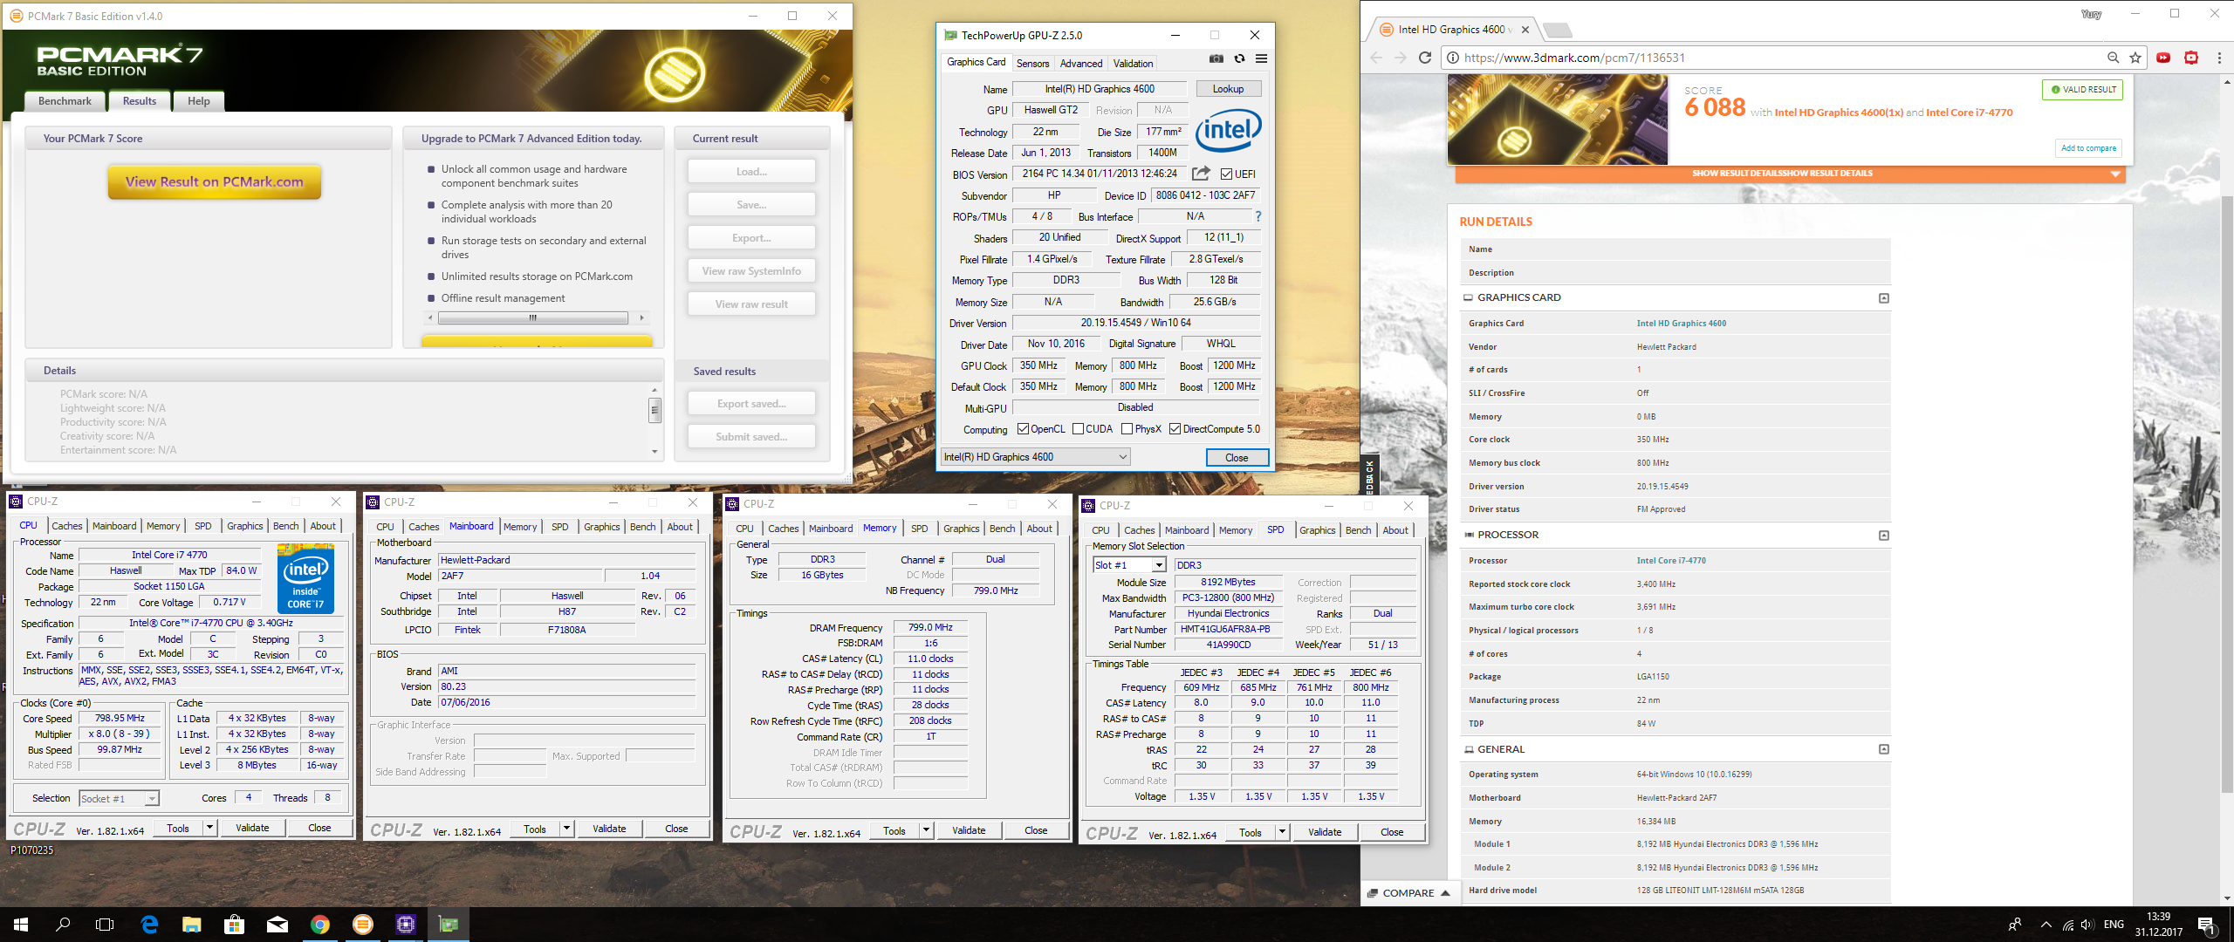Screen dimensions: 2234x942
Task: Collapse the PROCESSOR section on 3dmark page
Action: [1884, 536]
